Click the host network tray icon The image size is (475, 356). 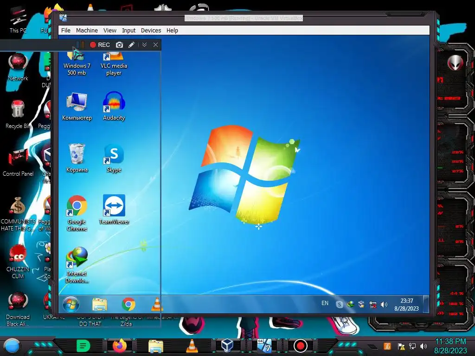click(412, 346)
